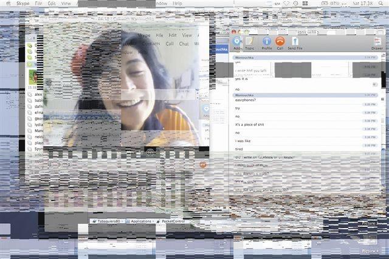
Task: Click the Applications path segment in Finder
Action: (x=139, y=221)
